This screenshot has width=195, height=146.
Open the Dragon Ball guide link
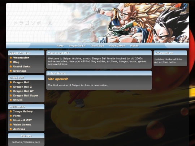coord(21,83)
